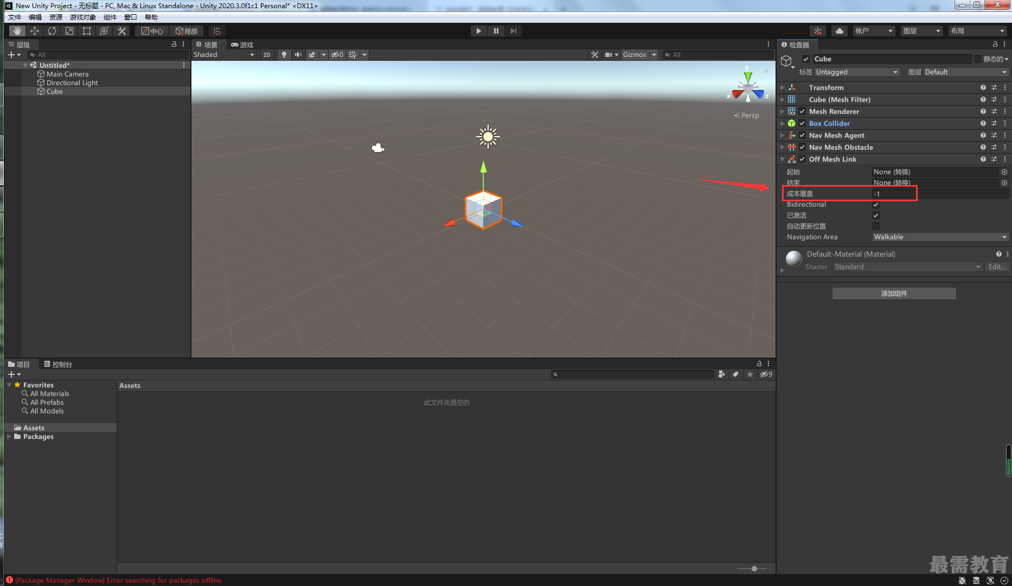1012x586 pixels.
Task: Enable auto update positions checkbox
Action: click(x=876, y=226)
